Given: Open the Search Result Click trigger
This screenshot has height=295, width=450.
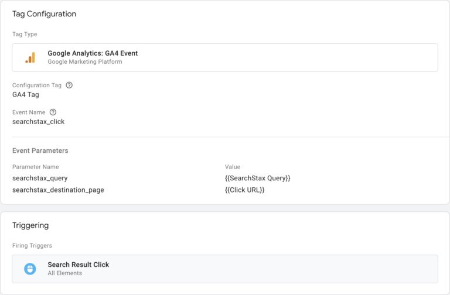Looking at the screenshot, I should pyautogui.click(x=78, y=265).
